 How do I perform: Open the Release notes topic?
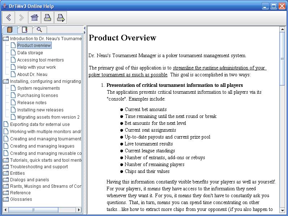tap(32, 103)
